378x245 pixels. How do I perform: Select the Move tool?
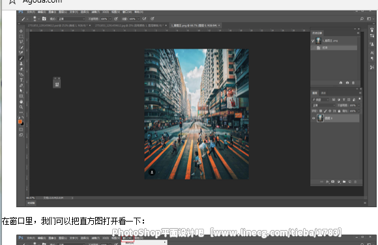[21, 31]
